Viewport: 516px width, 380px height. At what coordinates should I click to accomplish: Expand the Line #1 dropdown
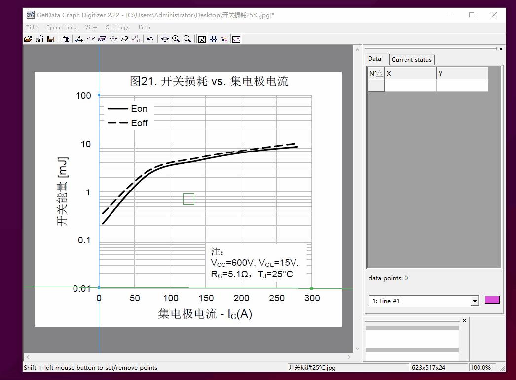coord(475,301)
